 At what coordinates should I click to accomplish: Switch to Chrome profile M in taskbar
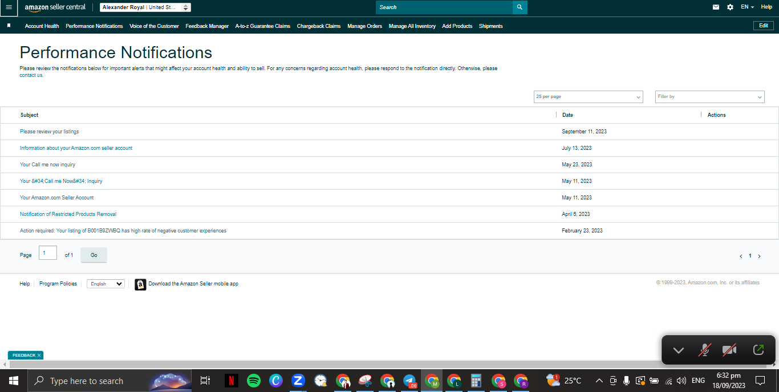[432, 381]
